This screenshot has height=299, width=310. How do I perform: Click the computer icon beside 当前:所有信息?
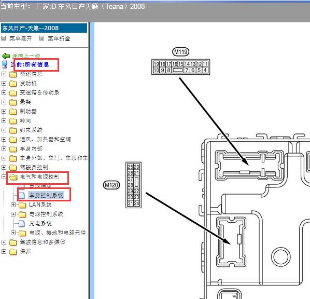(4, 64)
